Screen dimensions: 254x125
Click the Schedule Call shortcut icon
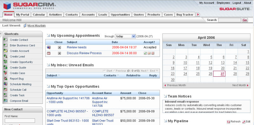[x=5, y=90]
